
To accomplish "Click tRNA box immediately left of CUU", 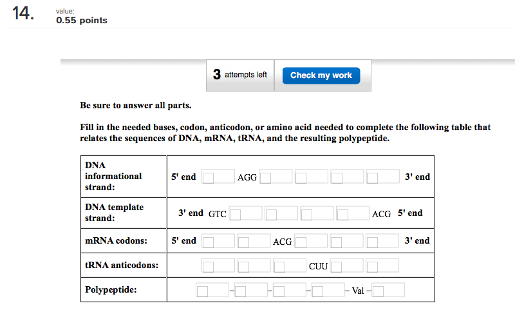I will pyautogui.click(x=288, y=266).
